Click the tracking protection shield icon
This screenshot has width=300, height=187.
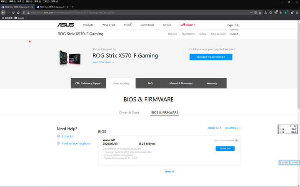pos(24,12)
